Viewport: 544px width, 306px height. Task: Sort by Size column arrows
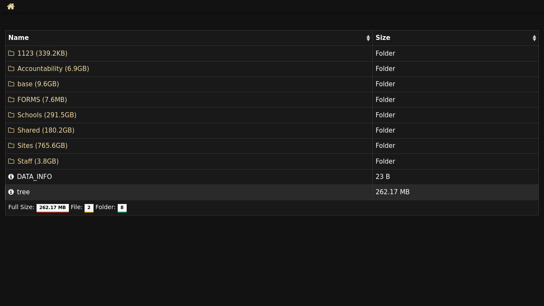pos(534,38)
